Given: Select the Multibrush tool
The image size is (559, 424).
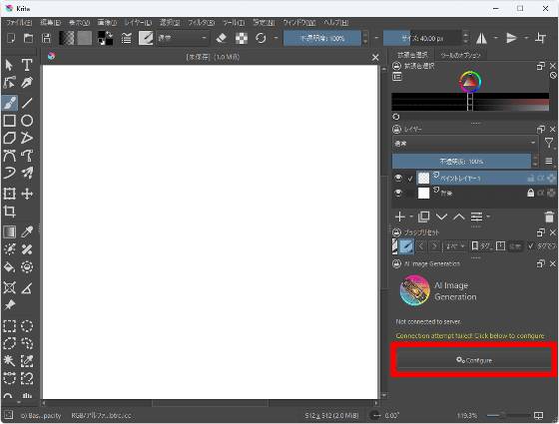Looking at the screenshot, I should tap(27, 173).
